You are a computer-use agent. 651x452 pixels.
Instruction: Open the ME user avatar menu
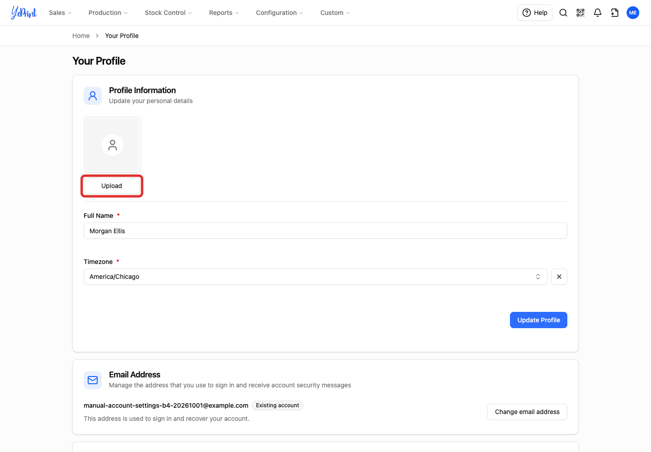[x=633, y=13]
